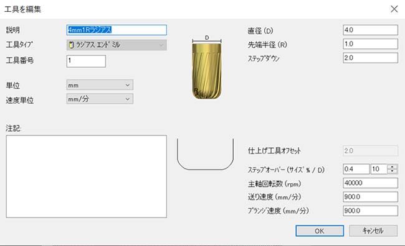Decrease stepover percent with down arrow

click(x=393, y=171)
